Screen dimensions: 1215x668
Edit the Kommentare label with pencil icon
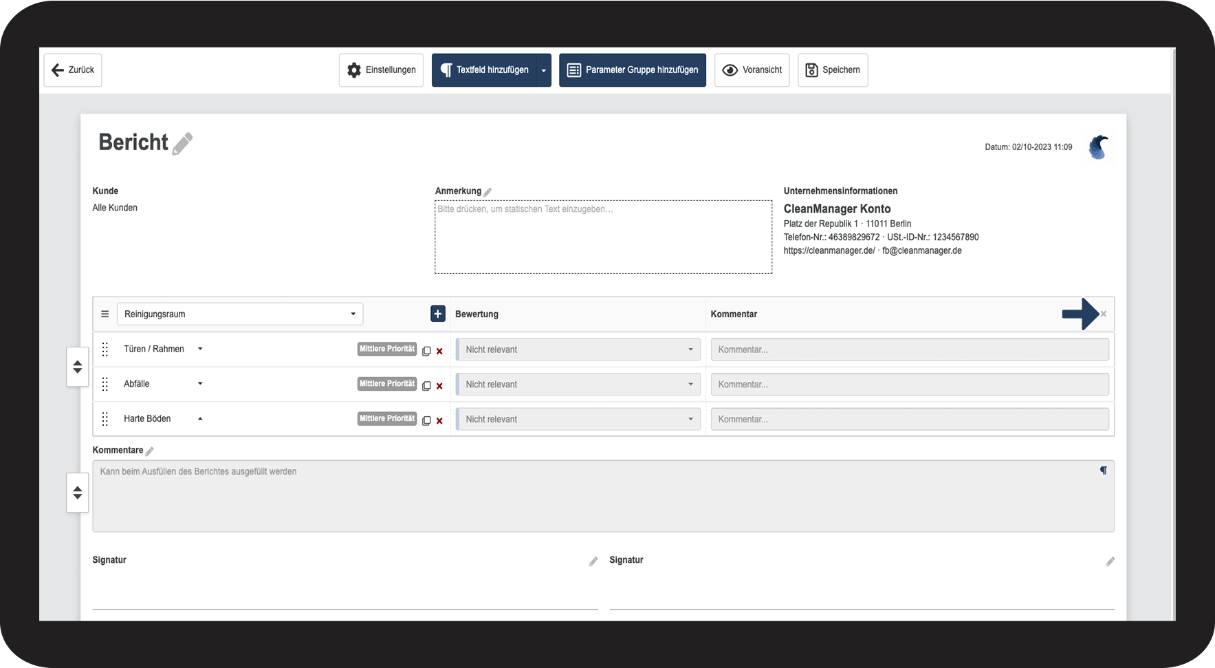pyautogui.click(x=149, y=451)
